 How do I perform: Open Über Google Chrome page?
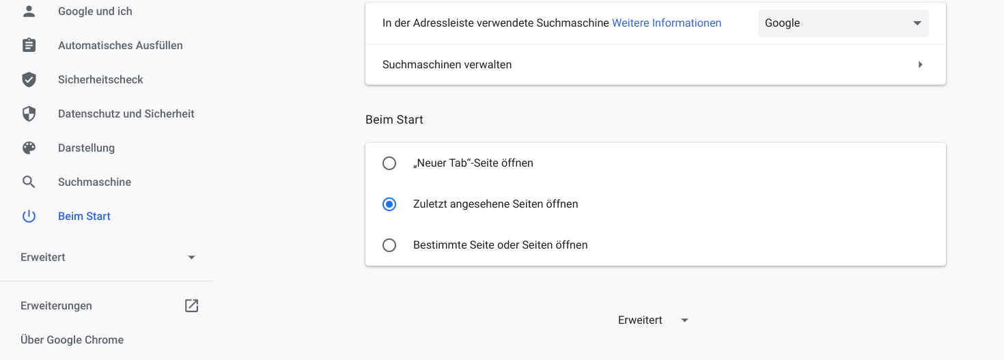[72, 340]
